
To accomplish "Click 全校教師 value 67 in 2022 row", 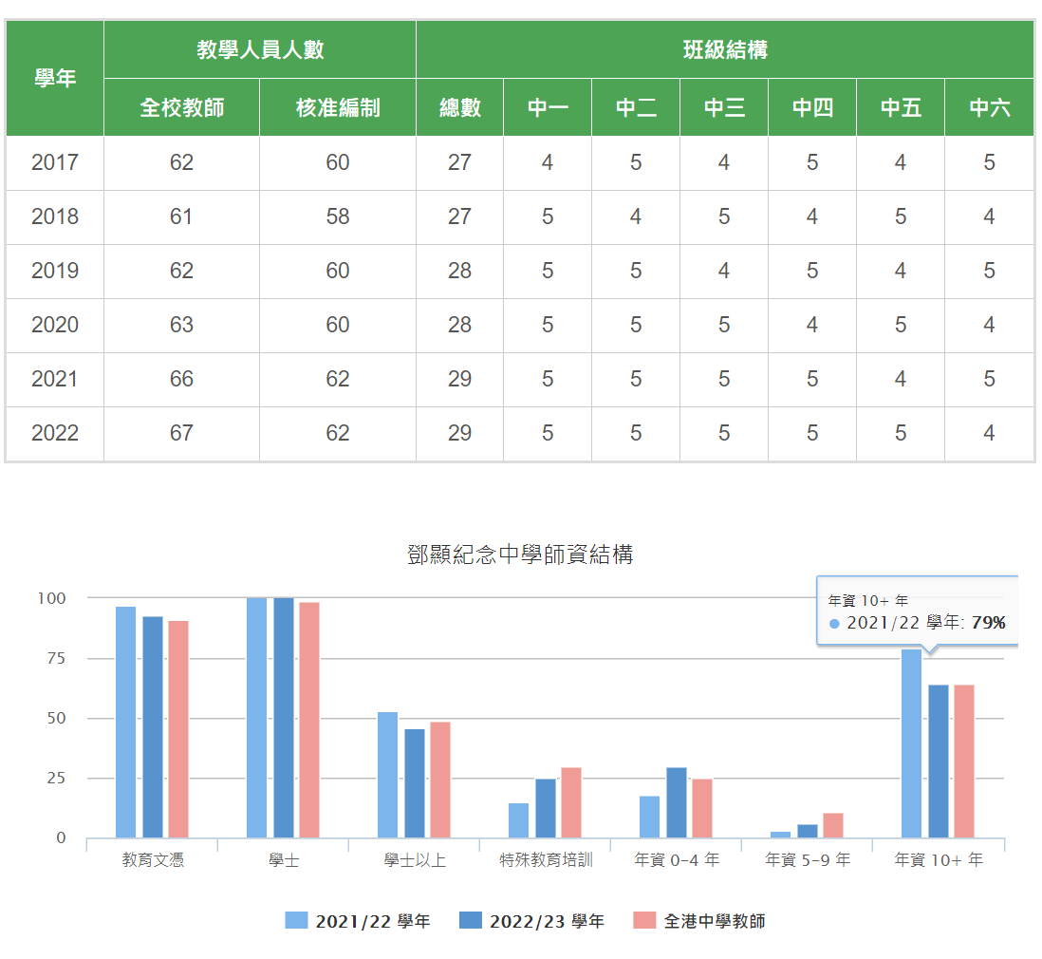I will pos(181,434).
